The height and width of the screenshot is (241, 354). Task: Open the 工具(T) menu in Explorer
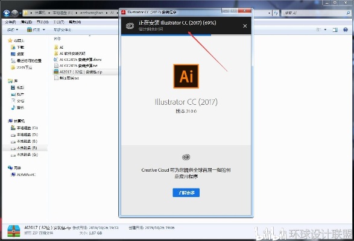click(58, 22)
